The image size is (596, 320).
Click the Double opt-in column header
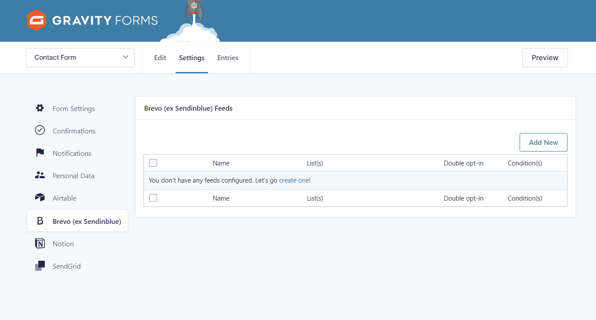[x=463, y=163]
